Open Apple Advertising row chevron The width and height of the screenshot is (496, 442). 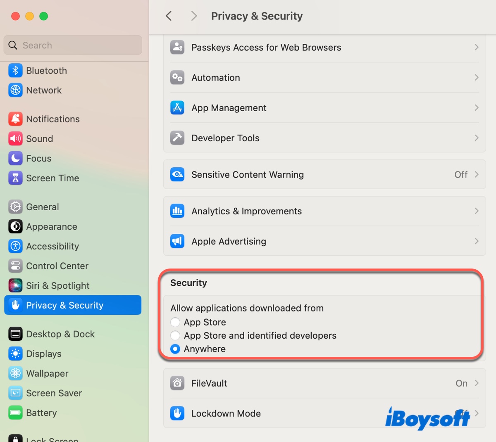click(x=477, y=241)
